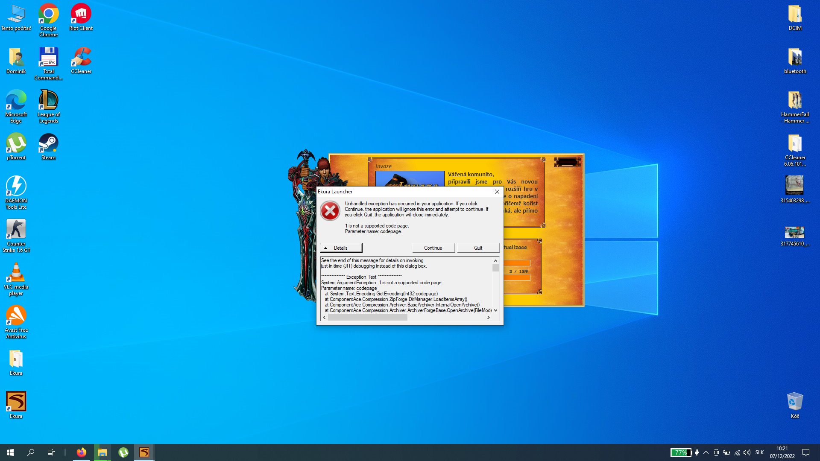The height and width of the screenshot is (461, 820).
Task: Click the Ekura launcher taskbar icon
Action: 144,452
